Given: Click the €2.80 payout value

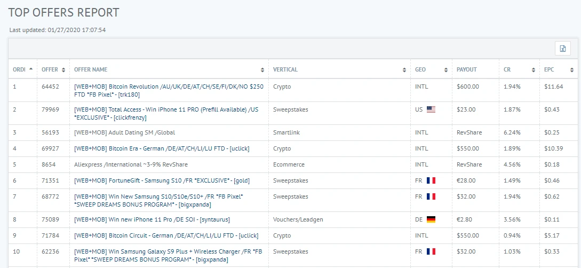Looking at the screenshot, I should [x=464, y=219].
